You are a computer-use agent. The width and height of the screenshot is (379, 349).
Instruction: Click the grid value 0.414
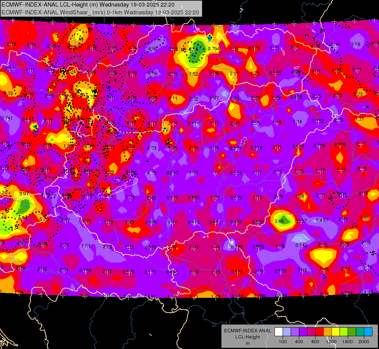pyautogui.click(x=194, y=222)
